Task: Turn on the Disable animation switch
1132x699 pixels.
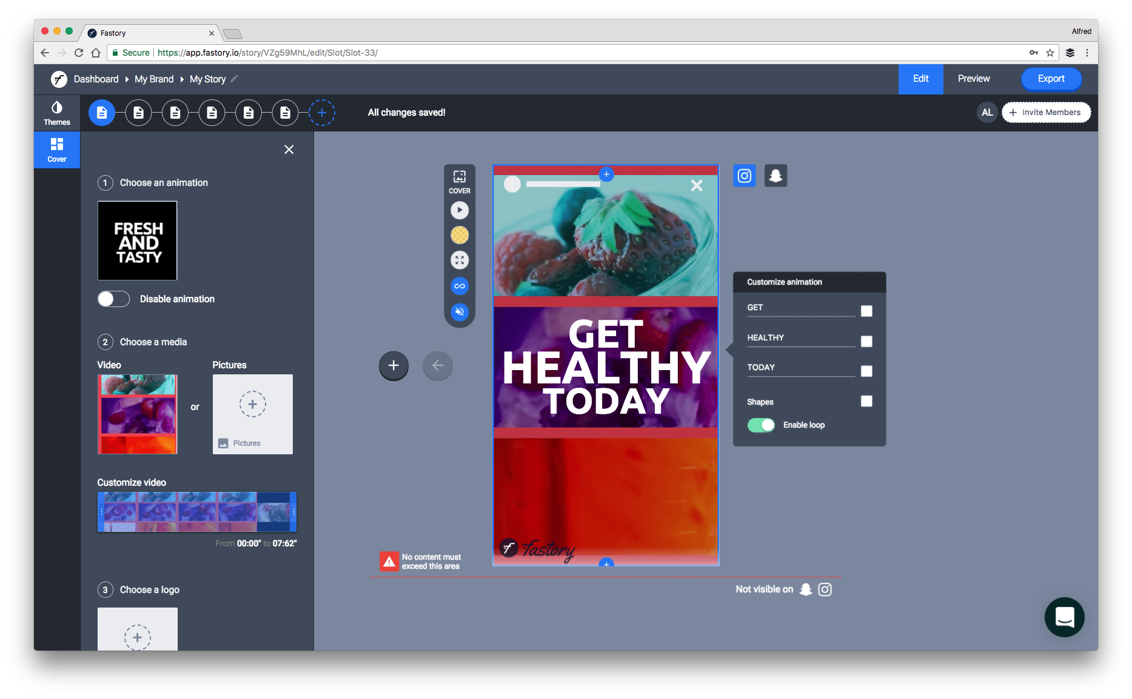Action: coord(113,299)
